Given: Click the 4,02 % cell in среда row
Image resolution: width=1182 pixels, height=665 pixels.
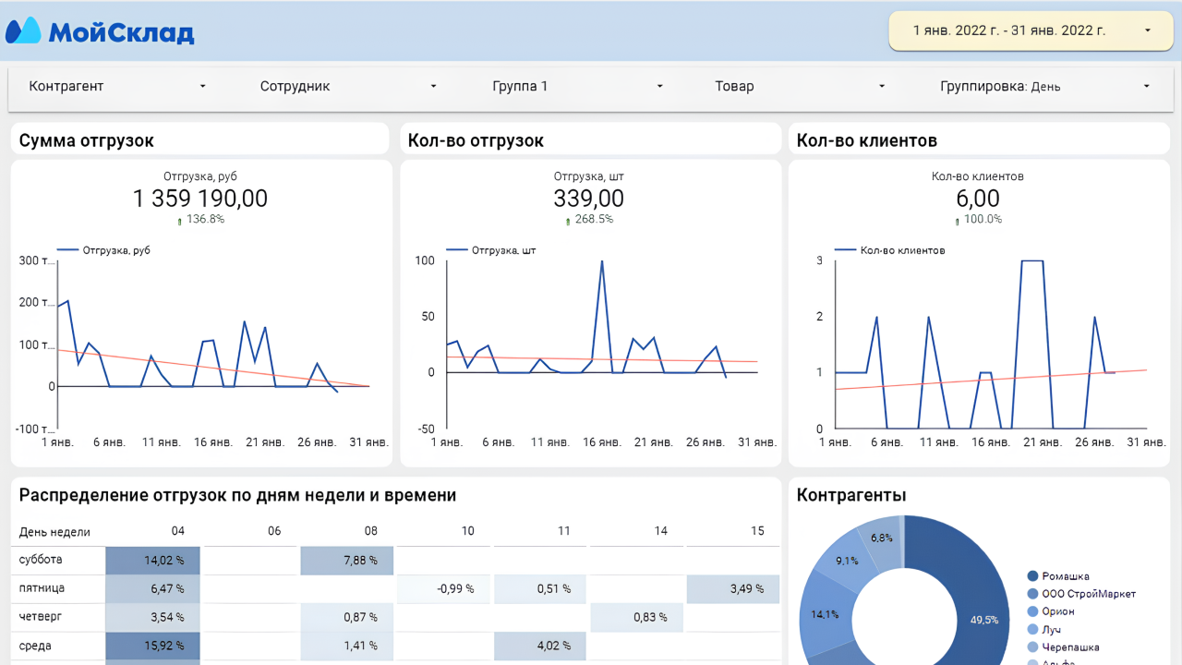Looking at the screenshot, I should [x=540, y=647].
